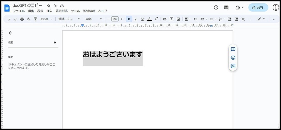Decrease font size with minus button
Screen dimensions: 281x130
point(108,19)
